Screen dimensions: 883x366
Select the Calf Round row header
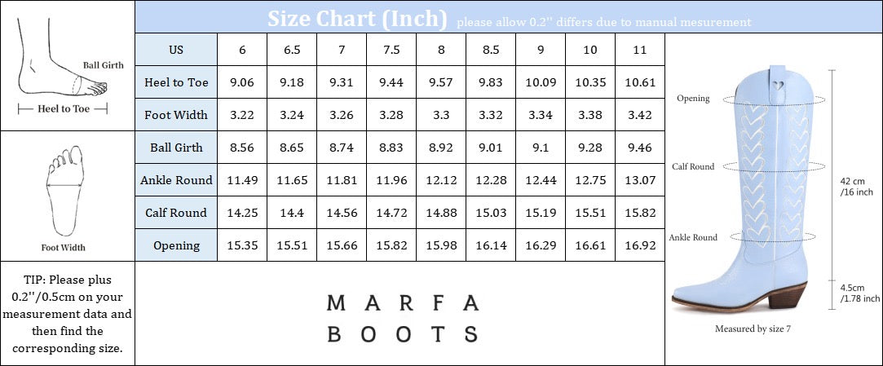tap(175, 213)
